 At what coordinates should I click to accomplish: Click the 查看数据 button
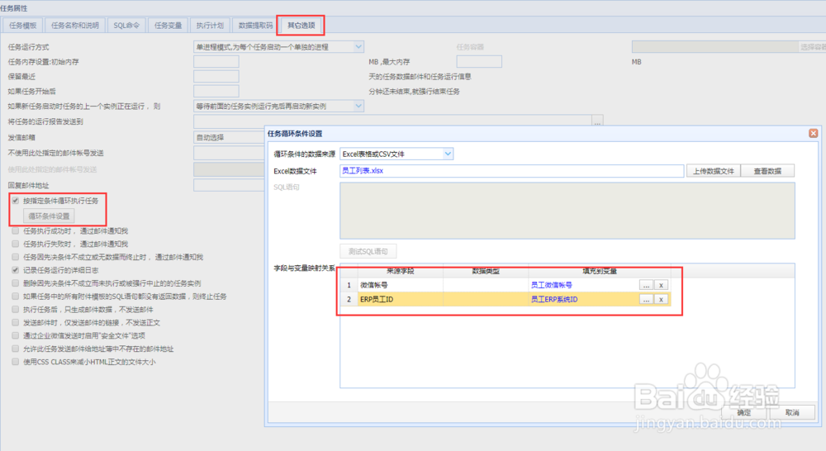767,171
